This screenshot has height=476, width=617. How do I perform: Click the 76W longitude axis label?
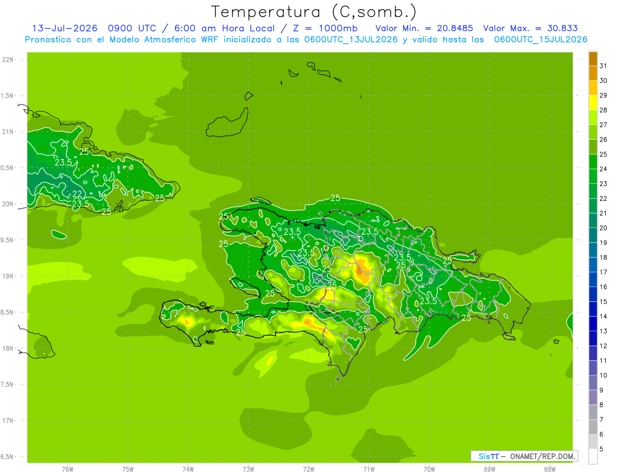67,469
